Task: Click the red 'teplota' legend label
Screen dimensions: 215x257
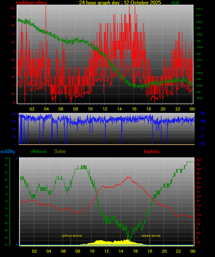Action: coord(152,151)
